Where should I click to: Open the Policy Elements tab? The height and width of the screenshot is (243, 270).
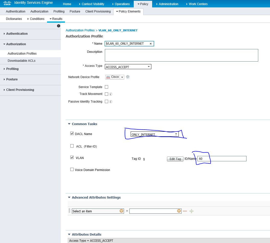(128, 11)
